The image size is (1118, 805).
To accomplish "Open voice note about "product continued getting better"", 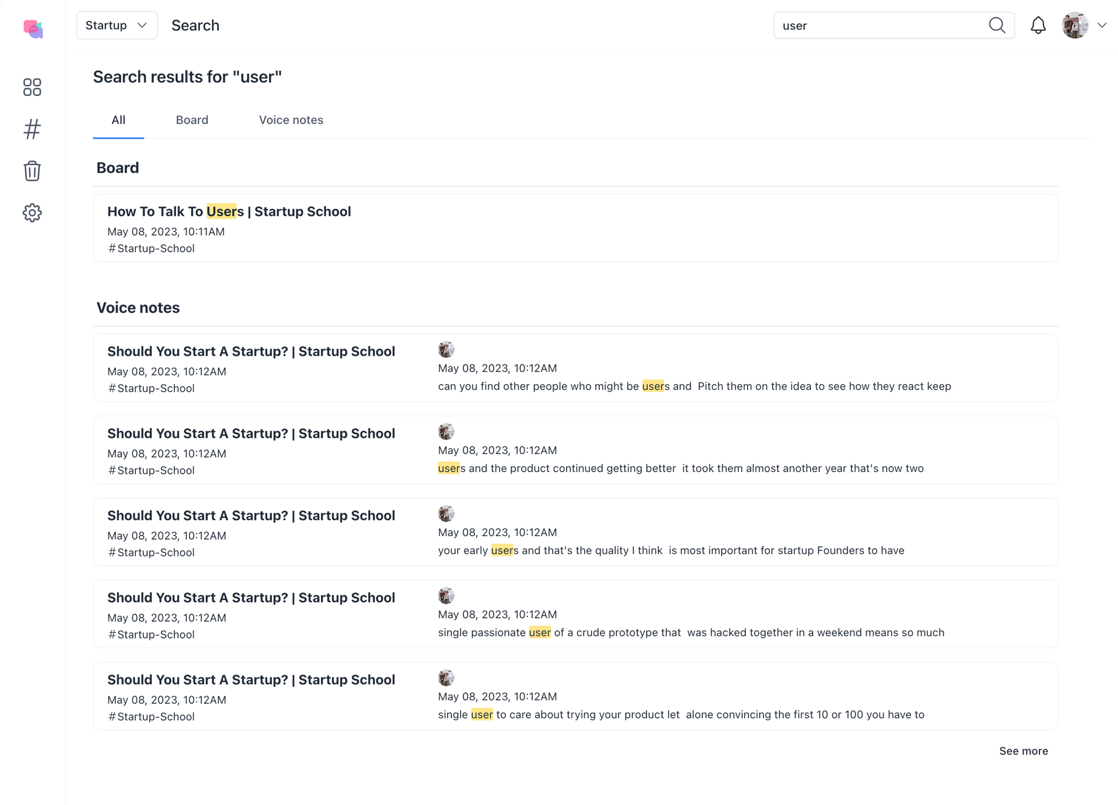I will click(575, 450).
